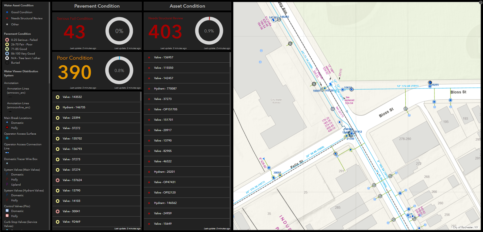Screen dimensions: 483x232
Task: Click the 0-25 Serious - Failed swatch
Action: 7,40
